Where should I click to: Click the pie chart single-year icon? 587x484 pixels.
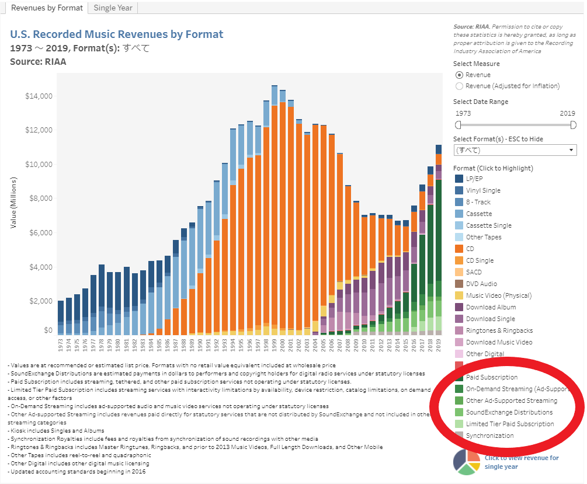tap(466, 462)
